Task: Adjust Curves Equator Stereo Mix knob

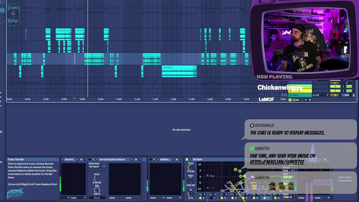Action: coord(97,190)
